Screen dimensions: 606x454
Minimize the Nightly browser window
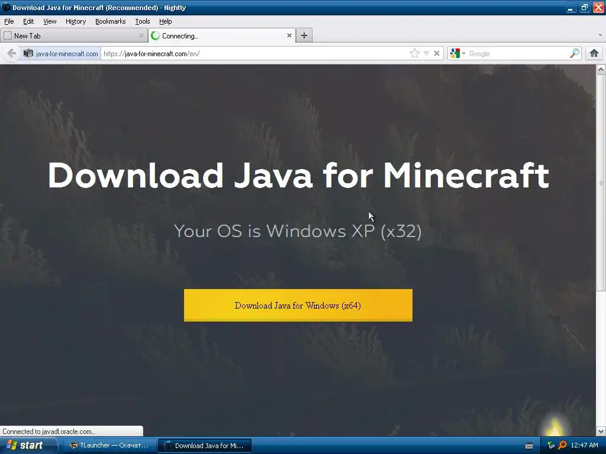point(570,7)
